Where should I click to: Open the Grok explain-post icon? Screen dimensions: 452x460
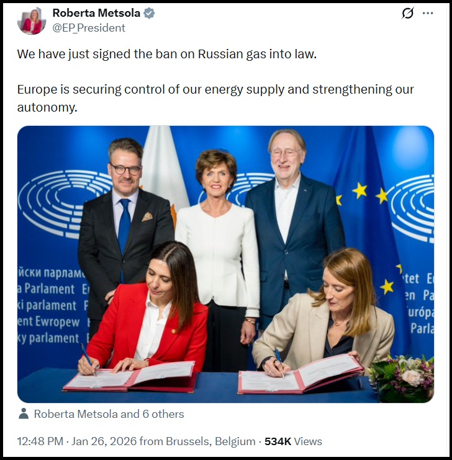407,13
